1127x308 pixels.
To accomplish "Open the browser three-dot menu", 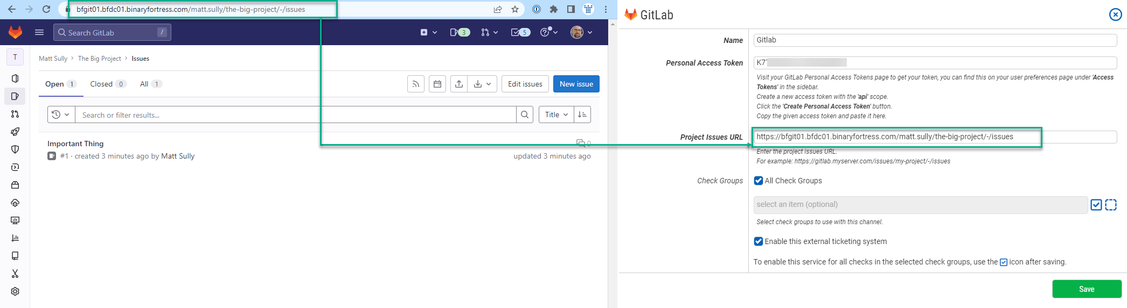I will (606, 9).
